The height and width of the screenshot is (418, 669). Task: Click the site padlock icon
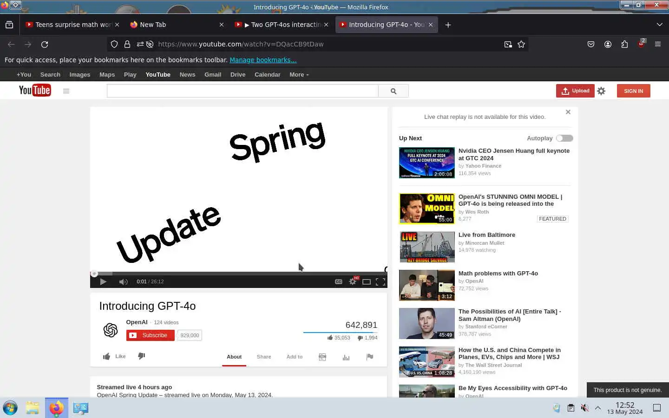tap(127, 44)
